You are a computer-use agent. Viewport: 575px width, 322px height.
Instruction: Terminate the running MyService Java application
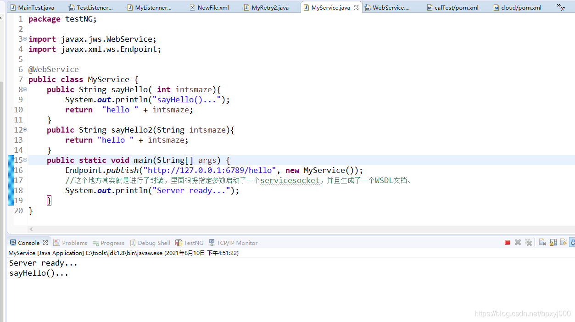click(x=507, y=242)
